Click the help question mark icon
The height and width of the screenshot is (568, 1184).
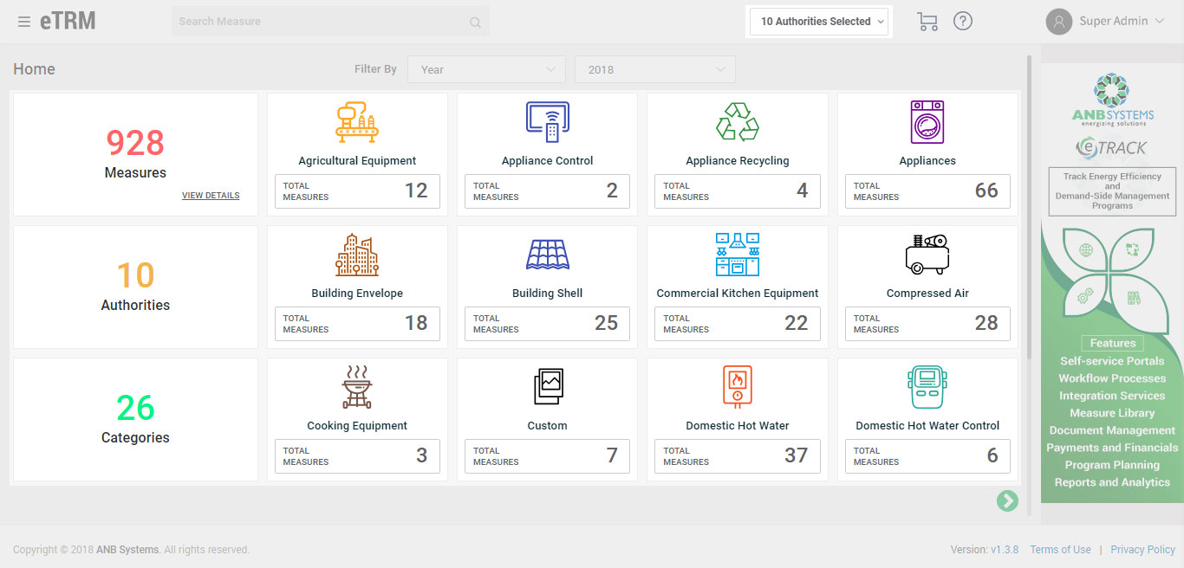(962, 21)
